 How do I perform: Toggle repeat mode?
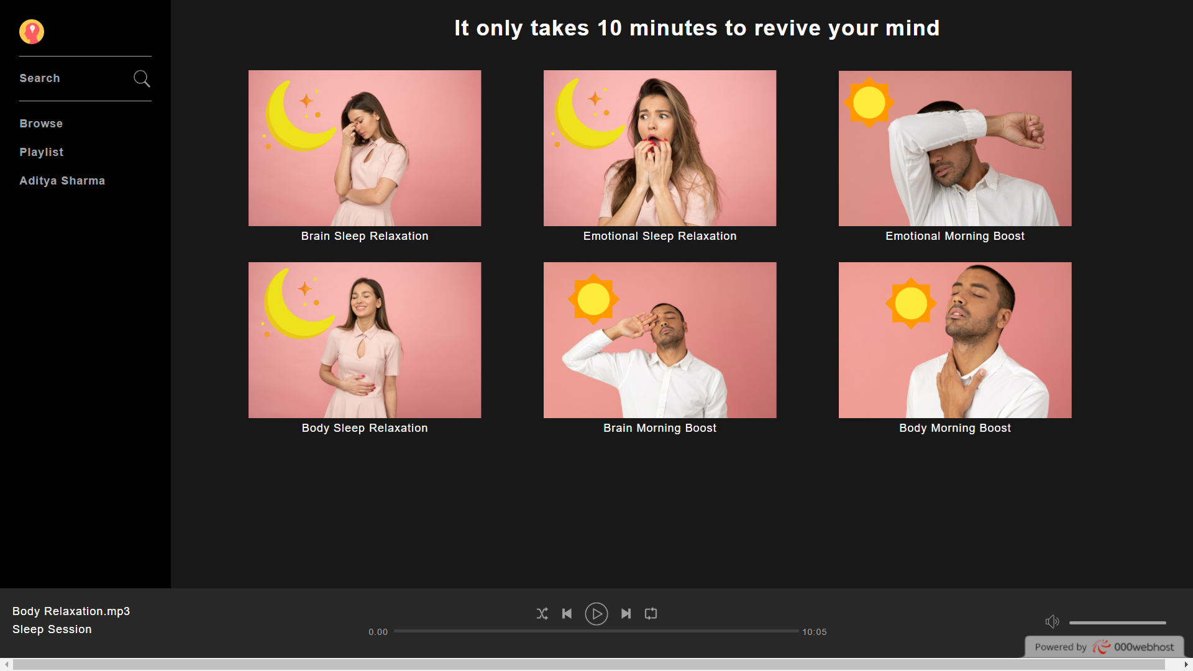point(651,614)
